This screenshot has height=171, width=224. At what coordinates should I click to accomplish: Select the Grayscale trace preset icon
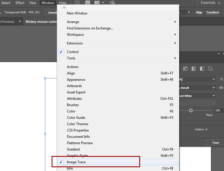click(x=194, y=69)
